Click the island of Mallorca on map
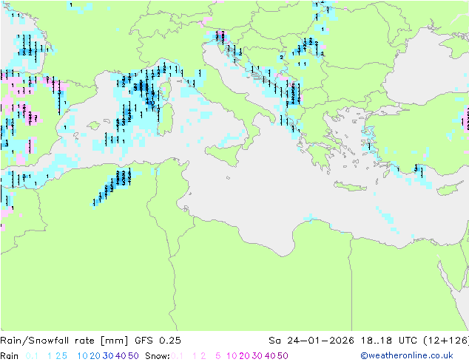Image resolution: width=469 pixels, height=362 pixels. click(94, 126)
